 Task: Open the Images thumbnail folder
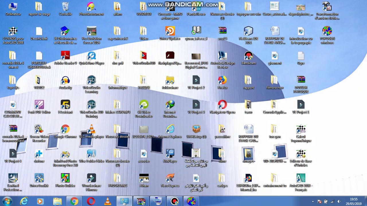click(x=249, y=156)
